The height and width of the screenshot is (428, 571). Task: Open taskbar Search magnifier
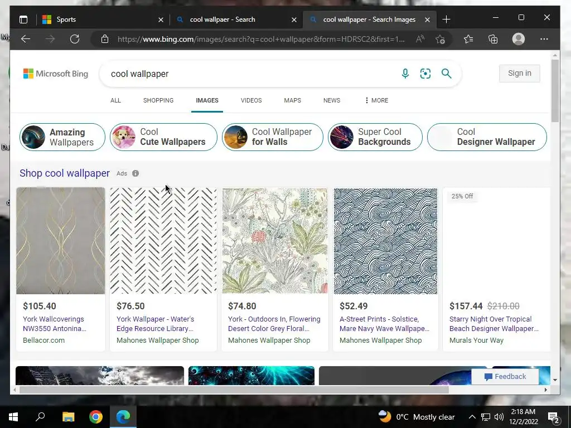(x=40, y=416)
